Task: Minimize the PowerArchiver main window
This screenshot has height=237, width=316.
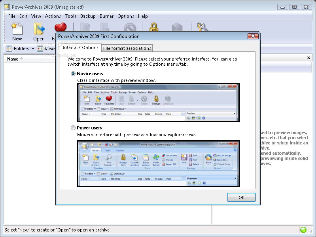Action: coord(282,7)
